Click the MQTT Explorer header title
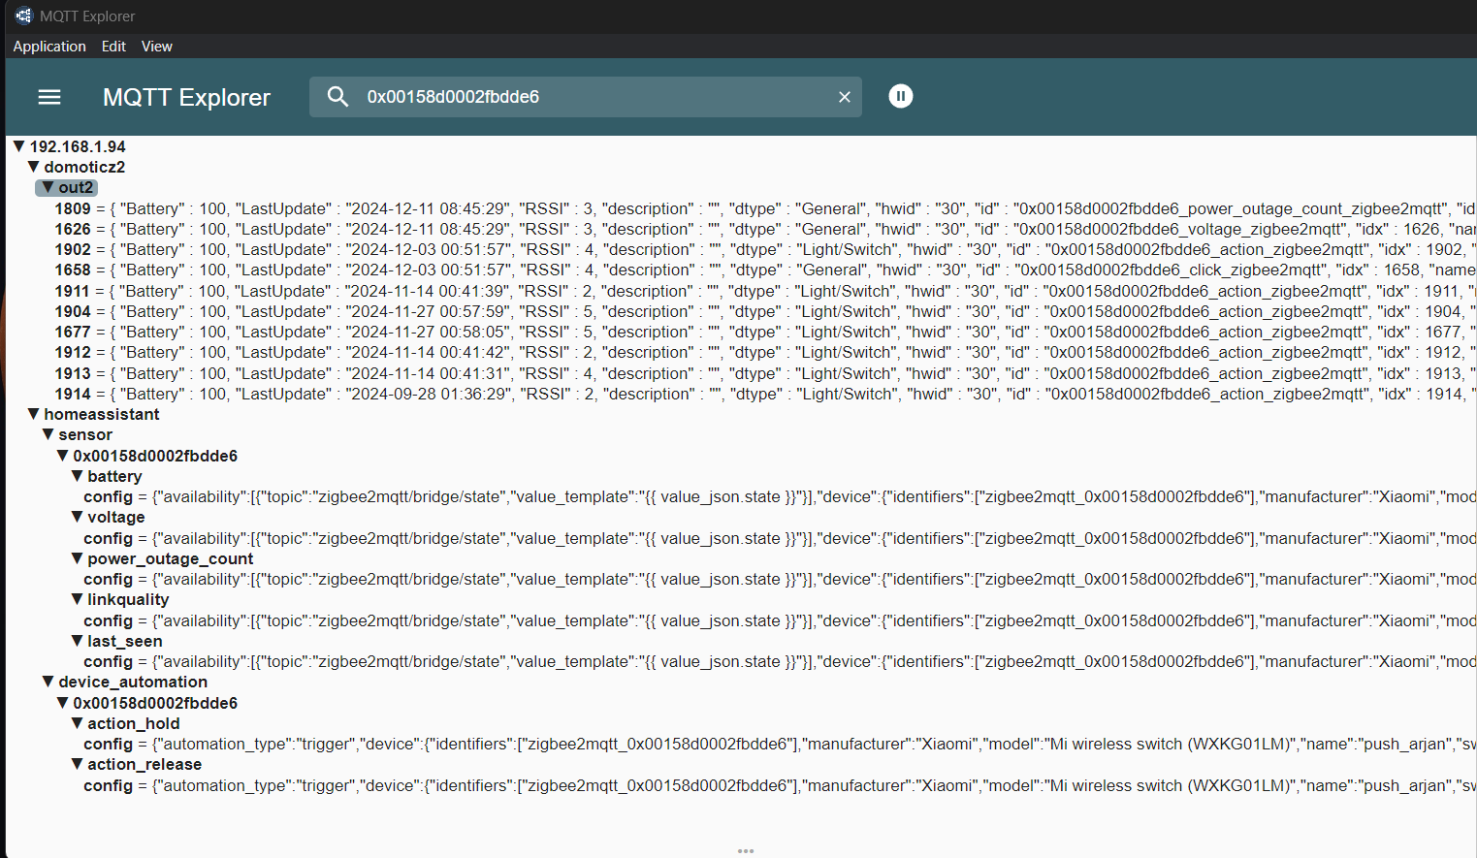The image size is (1477, 858). pyautogui.click(x=186, y=97)
